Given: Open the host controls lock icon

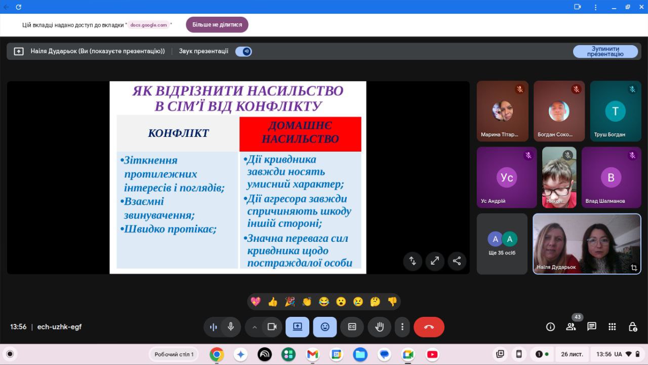Looking at the screenshot, I should [632, 327].
